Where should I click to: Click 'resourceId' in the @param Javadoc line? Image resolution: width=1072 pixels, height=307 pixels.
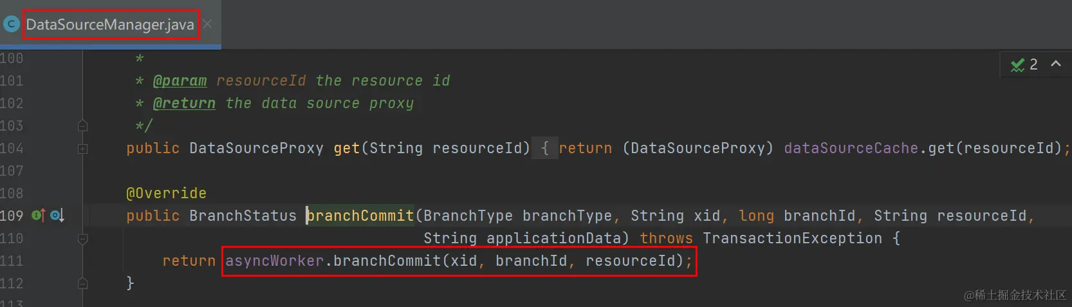pyautogui.click(x=261, y=81)
